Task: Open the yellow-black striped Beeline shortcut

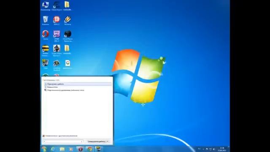Action: tap(46, 51)
